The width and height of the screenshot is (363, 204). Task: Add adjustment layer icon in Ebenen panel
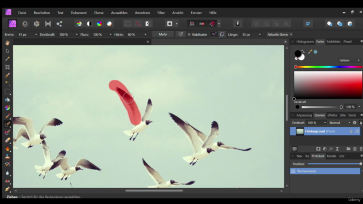click(x=325, y=149)
